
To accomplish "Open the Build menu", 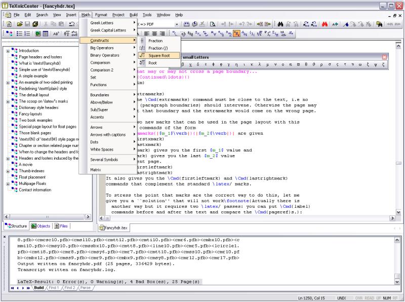I will [x=134, y=15].
